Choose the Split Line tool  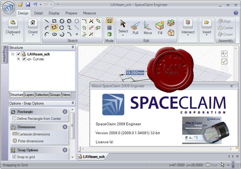click(91, 28)
